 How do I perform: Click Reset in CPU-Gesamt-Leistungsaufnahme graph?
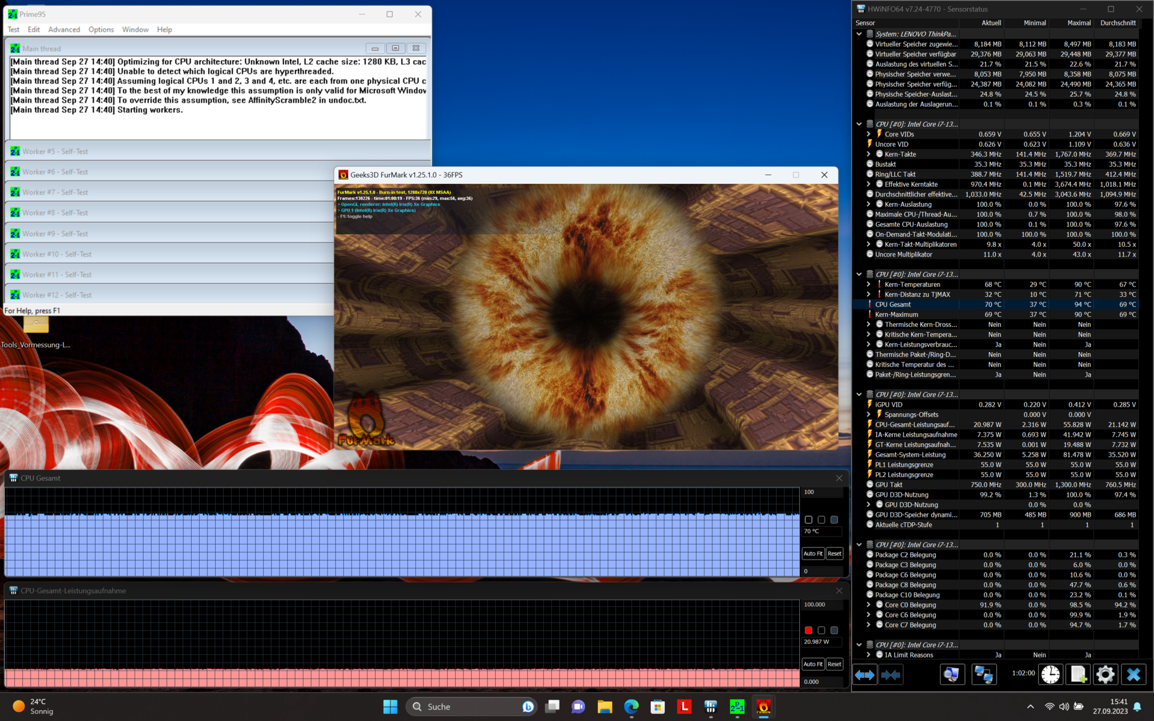(x=834, y=664)
